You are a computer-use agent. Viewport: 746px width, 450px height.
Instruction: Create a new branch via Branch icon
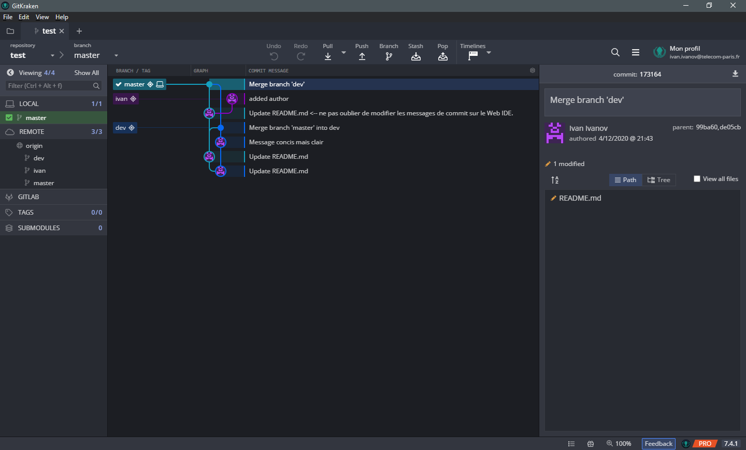point(389,56)
